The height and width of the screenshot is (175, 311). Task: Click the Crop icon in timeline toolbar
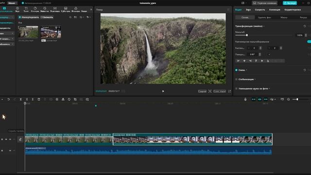(75, 99)
